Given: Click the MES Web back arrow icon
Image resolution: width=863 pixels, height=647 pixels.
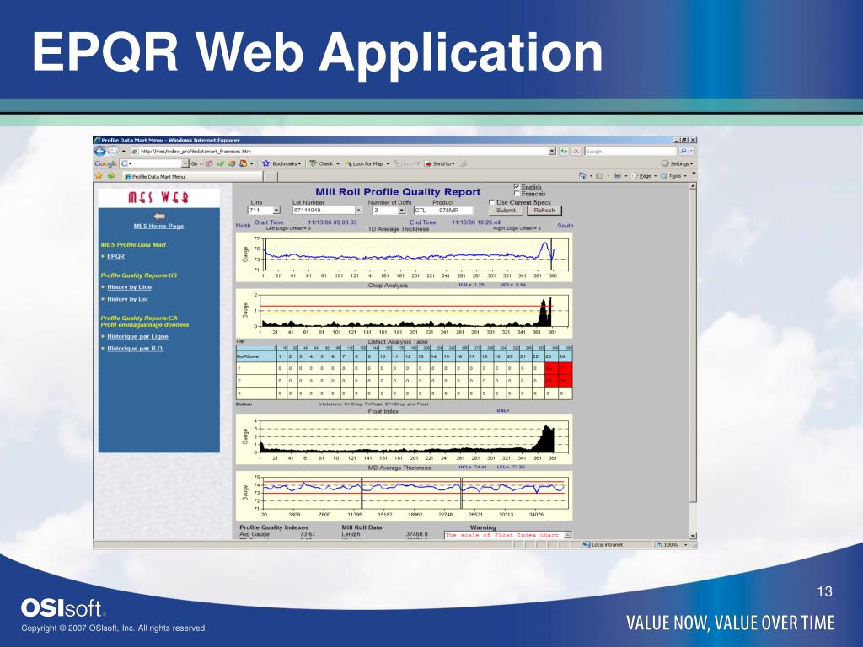Looking at the screenshot, I should (x=159, y=216).
